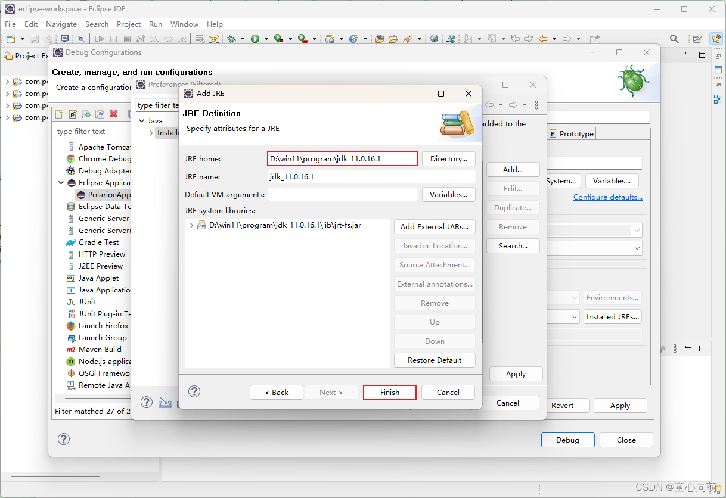Open dropdown arrow next to Debug icon
This screenshot has height=498, width=726.
[x=242, y=39]
